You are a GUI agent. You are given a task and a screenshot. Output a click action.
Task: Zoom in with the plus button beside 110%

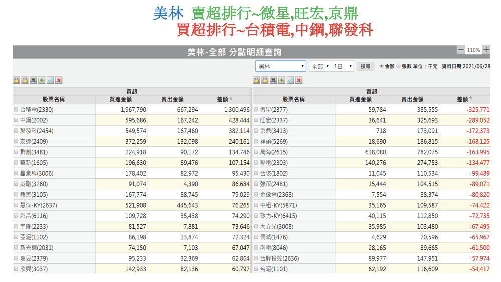coord(486,50)
